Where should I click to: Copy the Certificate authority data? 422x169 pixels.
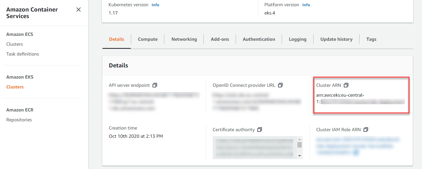260,130
